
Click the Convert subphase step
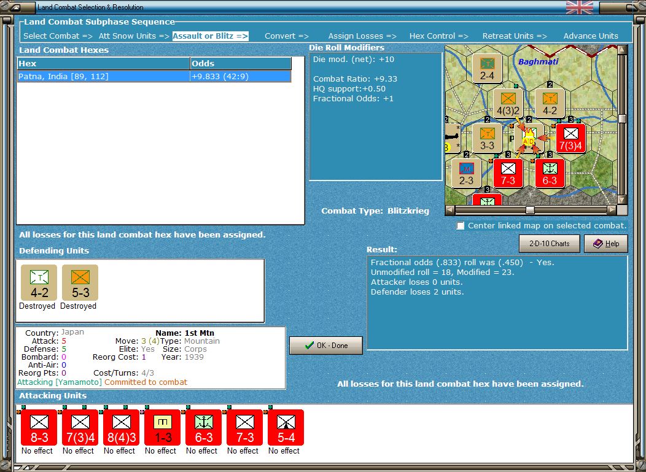(x=287, y=36)
